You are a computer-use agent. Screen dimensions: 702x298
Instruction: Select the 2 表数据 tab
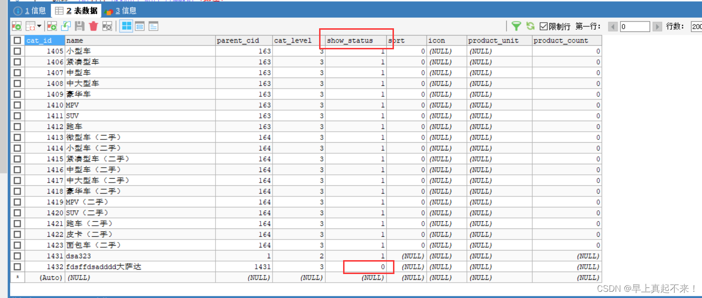76,11
